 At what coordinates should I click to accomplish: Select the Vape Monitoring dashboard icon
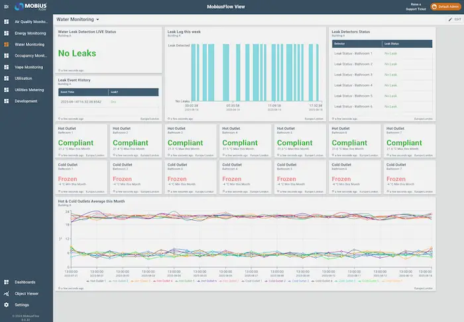pos(6,67)
